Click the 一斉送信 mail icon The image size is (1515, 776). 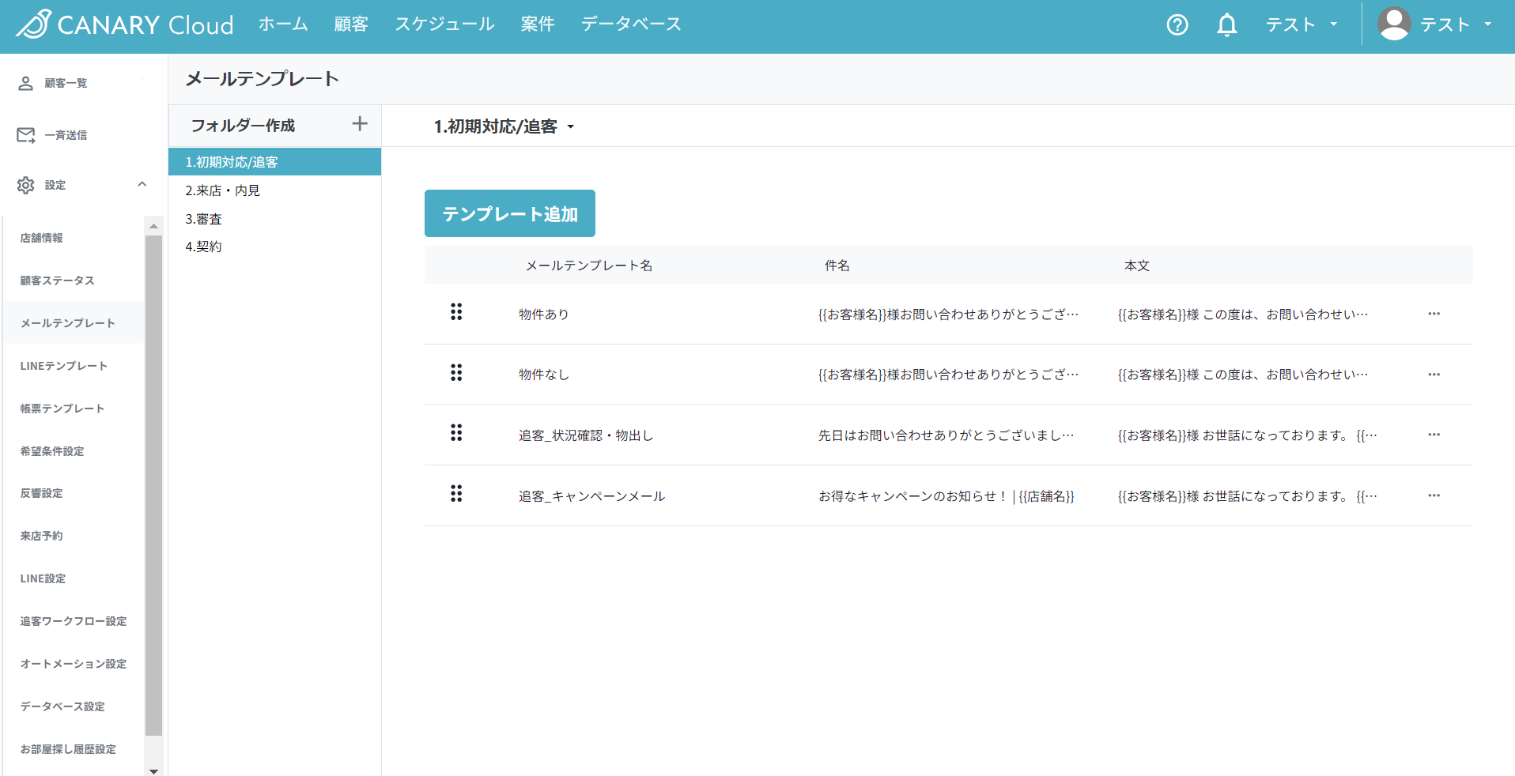click(25, 135)
